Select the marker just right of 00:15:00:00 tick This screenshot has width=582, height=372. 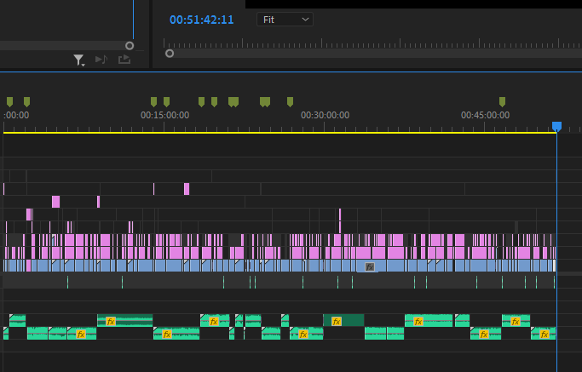(167, 101)
